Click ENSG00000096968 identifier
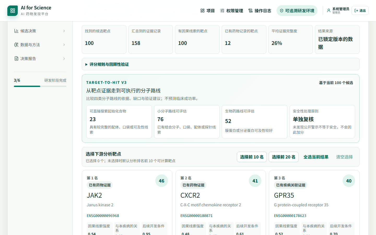 coord(103,216)
